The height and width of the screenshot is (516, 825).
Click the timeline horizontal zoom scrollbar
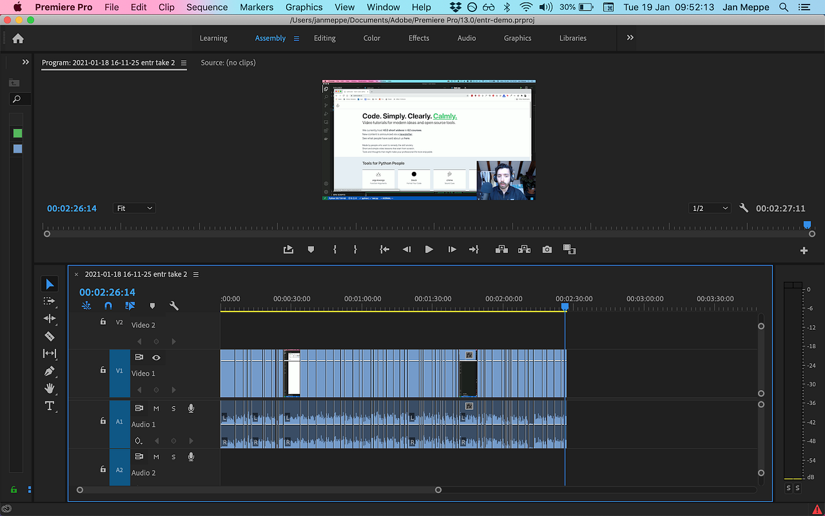(x=258, y=490)
